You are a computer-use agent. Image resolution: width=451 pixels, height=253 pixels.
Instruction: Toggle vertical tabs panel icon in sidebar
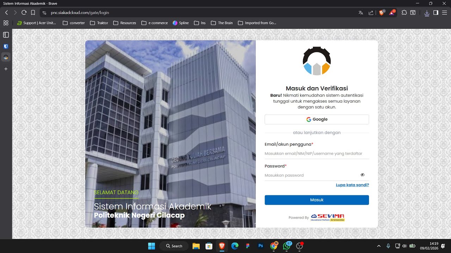click(6, 35)
